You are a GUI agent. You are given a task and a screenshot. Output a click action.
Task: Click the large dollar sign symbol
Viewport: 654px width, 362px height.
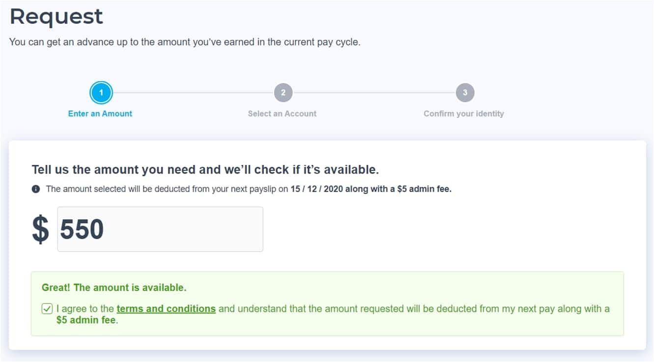click(x=41, y=229)
